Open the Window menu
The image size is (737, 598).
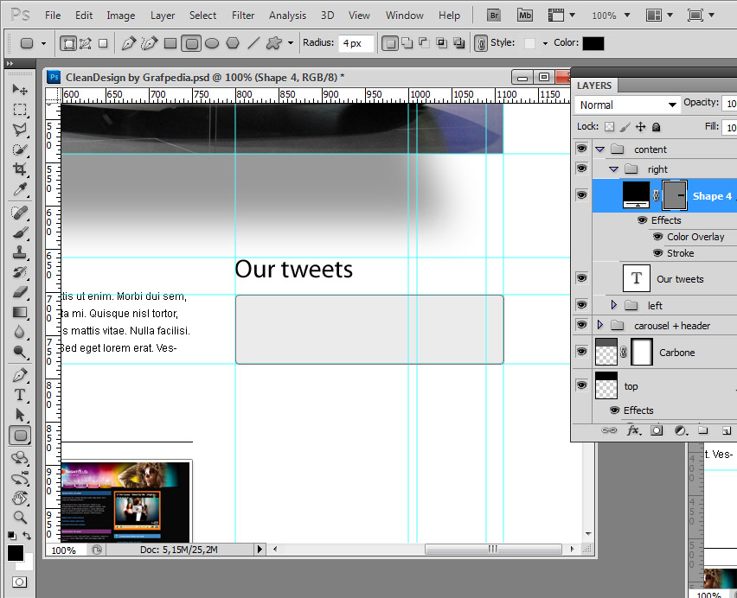point(404,16)
